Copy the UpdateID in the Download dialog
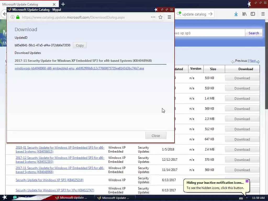268x201 pixels. tap(80, 46)
